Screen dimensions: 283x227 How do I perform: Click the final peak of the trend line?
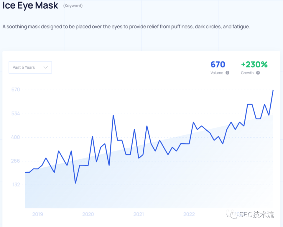point(273,90)
